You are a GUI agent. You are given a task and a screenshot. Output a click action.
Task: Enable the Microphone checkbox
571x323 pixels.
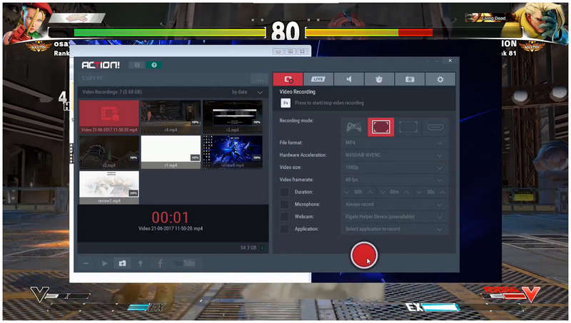click(284, 205)
